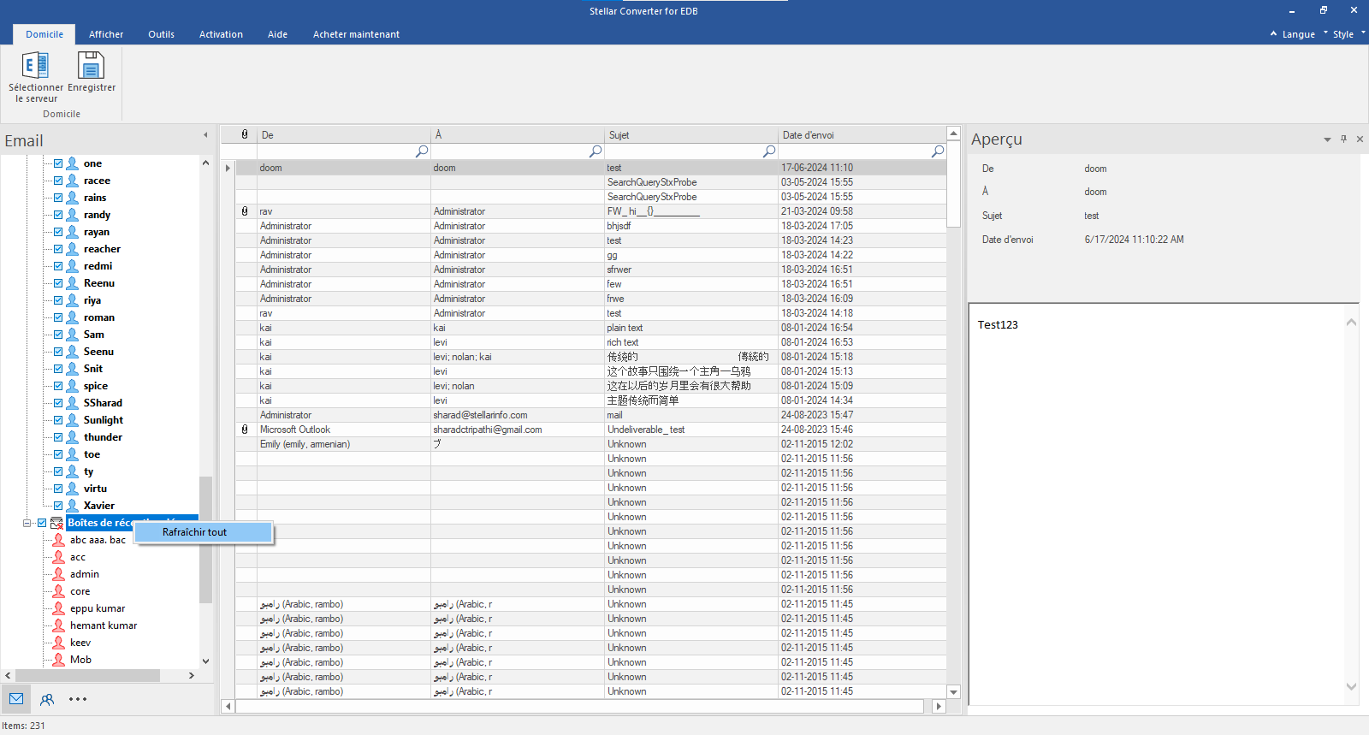The width and height of the screenshot is (1369, 735).
Task: Click the attachment column header icon
Action: [x=245, y=134]
